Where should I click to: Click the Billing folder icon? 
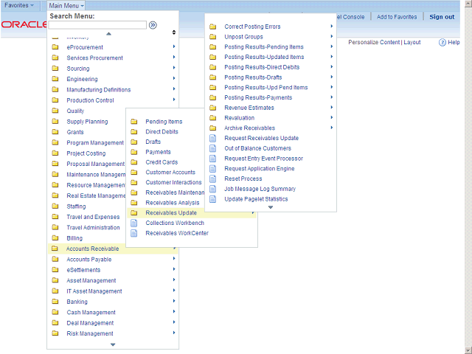click(55, 238)
